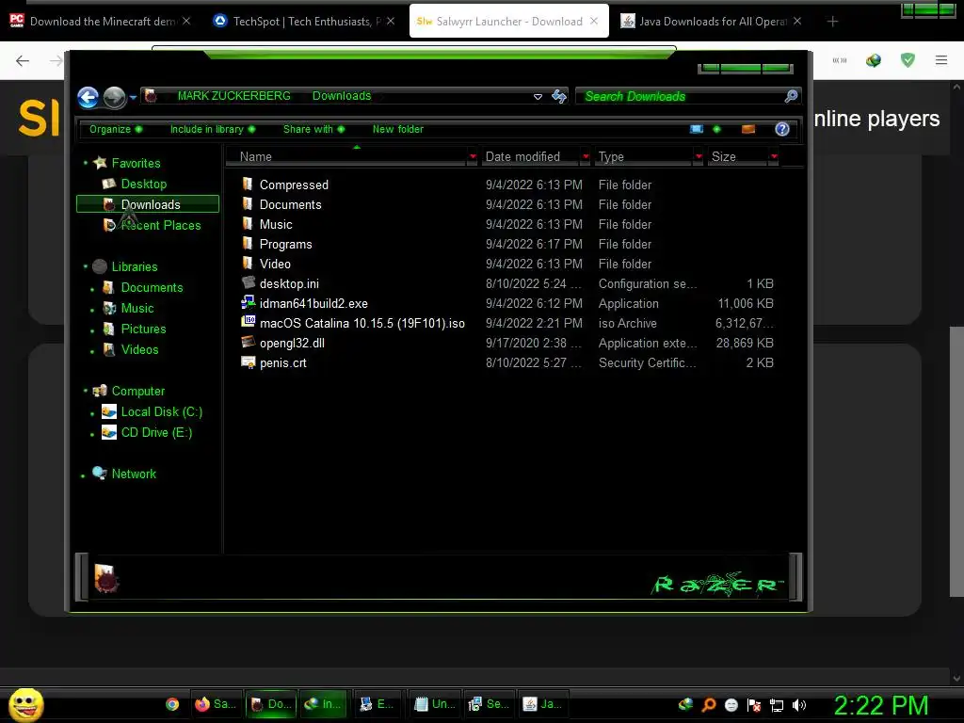Click MARK ZUCKERBERG in address breadcrumb

(x=233, y=96)
